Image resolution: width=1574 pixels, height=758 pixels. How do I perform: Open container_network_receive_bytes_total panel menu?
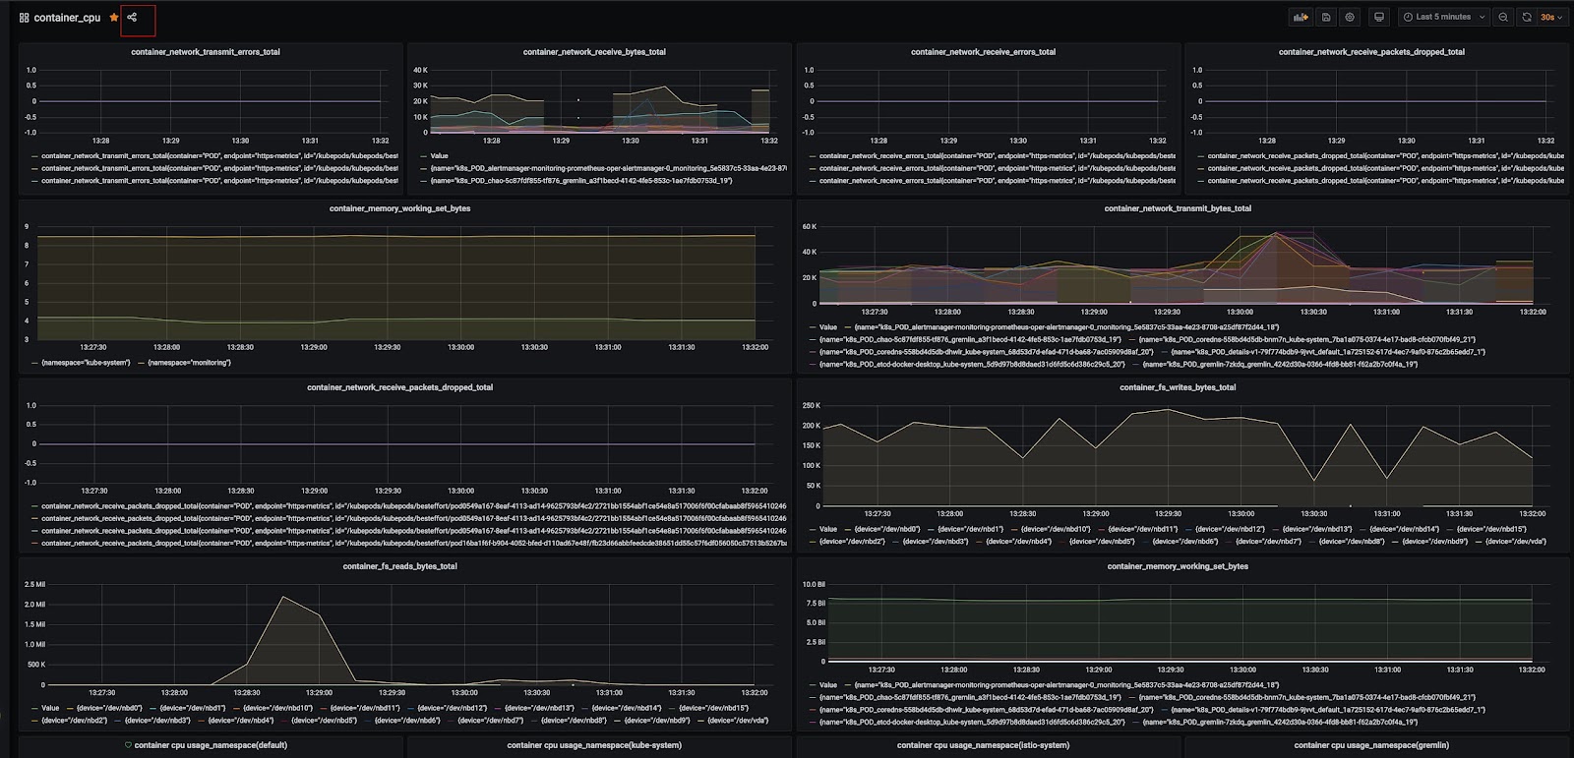pyautogui.click(x=593, y=52)
